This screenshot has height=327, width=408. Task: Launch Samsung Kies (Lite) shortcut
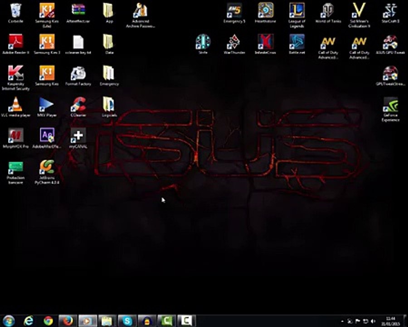point(47,15)
